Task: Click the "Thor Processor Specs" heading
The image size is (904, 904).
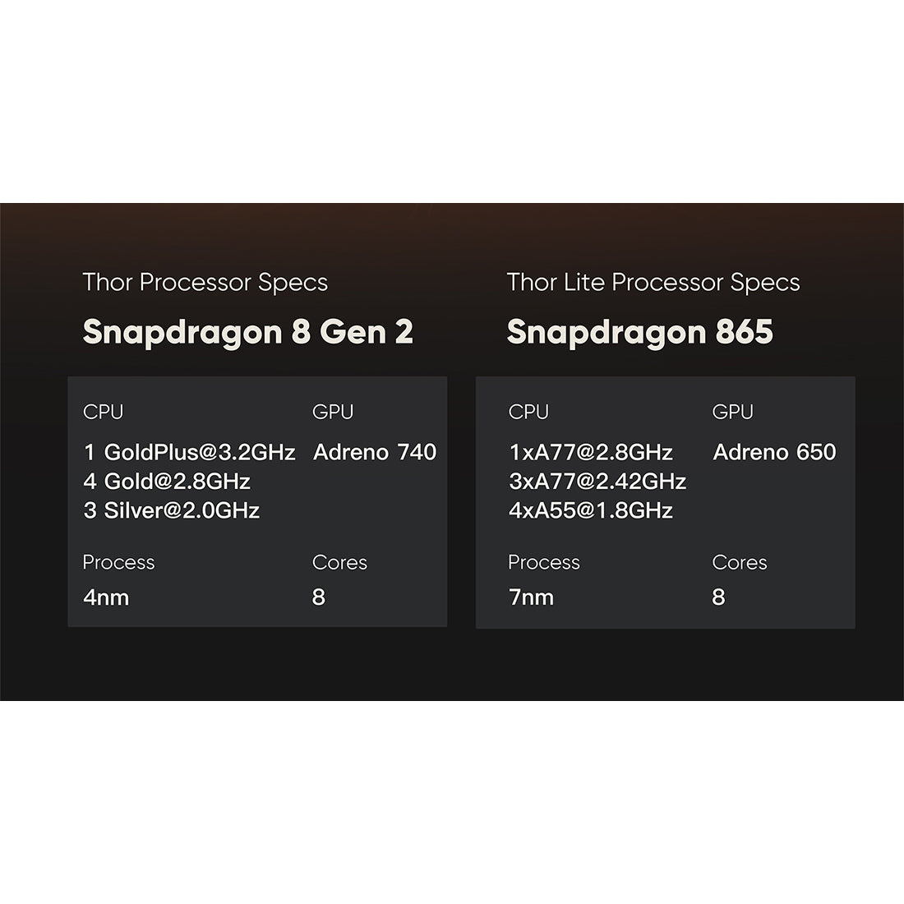Action: point(205,283)
